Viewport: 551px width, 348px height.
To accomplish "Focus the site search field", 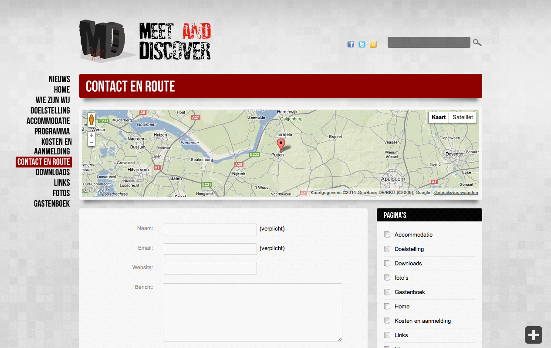I will [429, 43].
